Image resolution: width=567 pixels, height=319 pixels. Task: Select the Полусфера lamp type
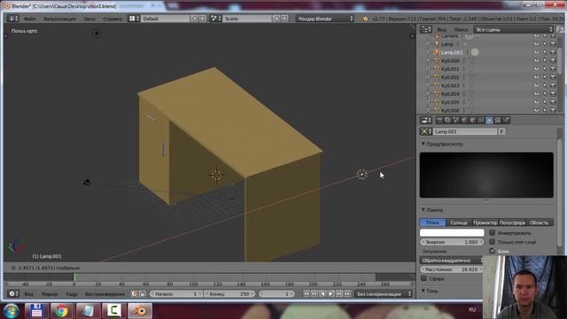[x=512, y=222]
